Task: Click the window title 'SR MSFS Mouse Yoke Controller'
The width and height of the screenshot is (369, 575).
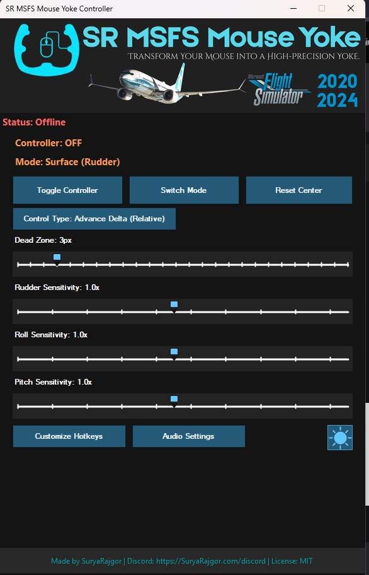Action: (x=59, y=8)
